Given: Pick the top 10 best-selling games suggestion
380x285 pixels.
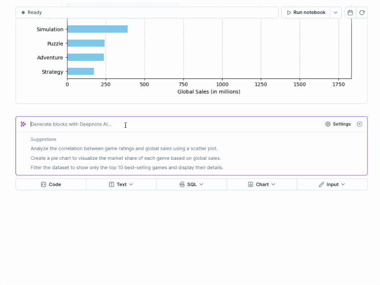Looking at the screenshot, I should 127,167.
